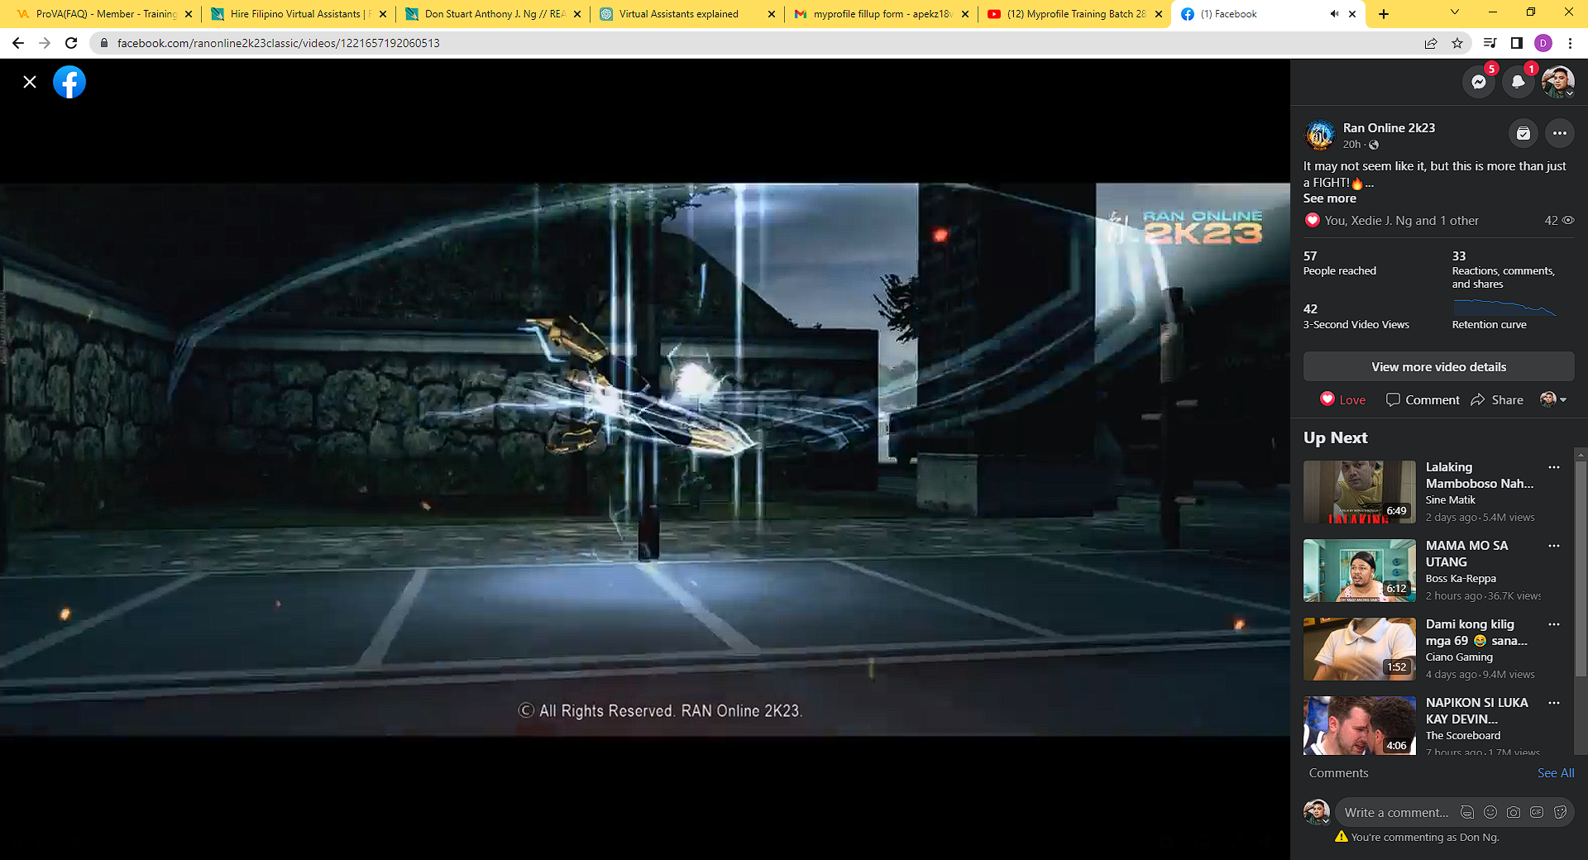Focus the Write a comment field

click(x=1397, y=813)
